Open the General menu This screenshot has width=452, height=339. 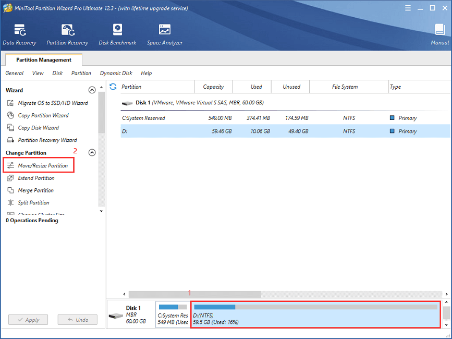pyautogui.click(x=15, y=73)
